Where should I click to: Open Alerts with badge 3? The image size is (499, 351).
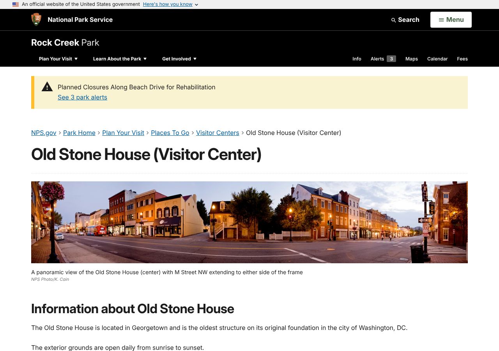coord(383,59)
